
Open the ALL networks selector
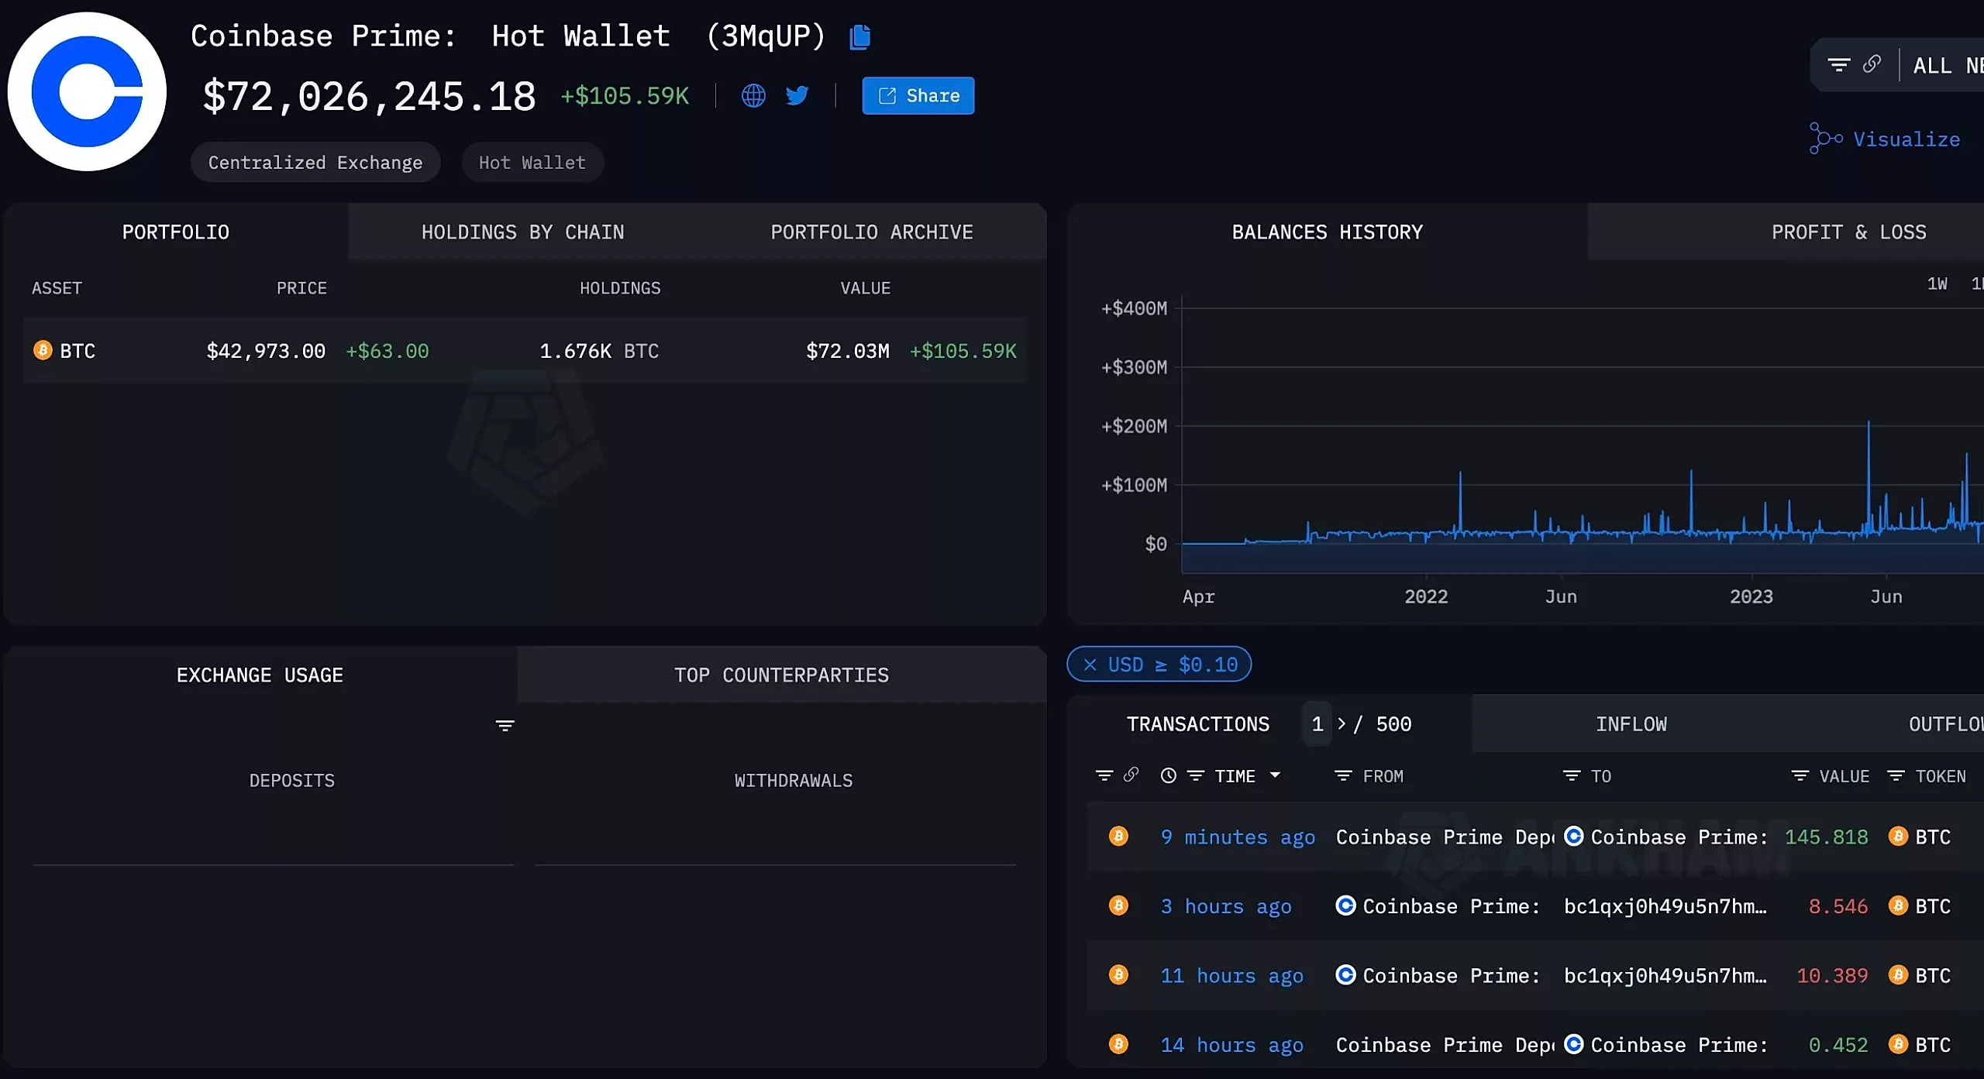coord(1947,65)
